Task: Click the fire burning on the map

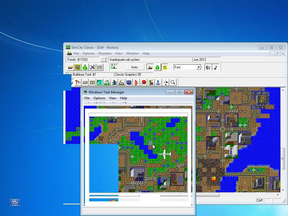Action: coord(213,179)
